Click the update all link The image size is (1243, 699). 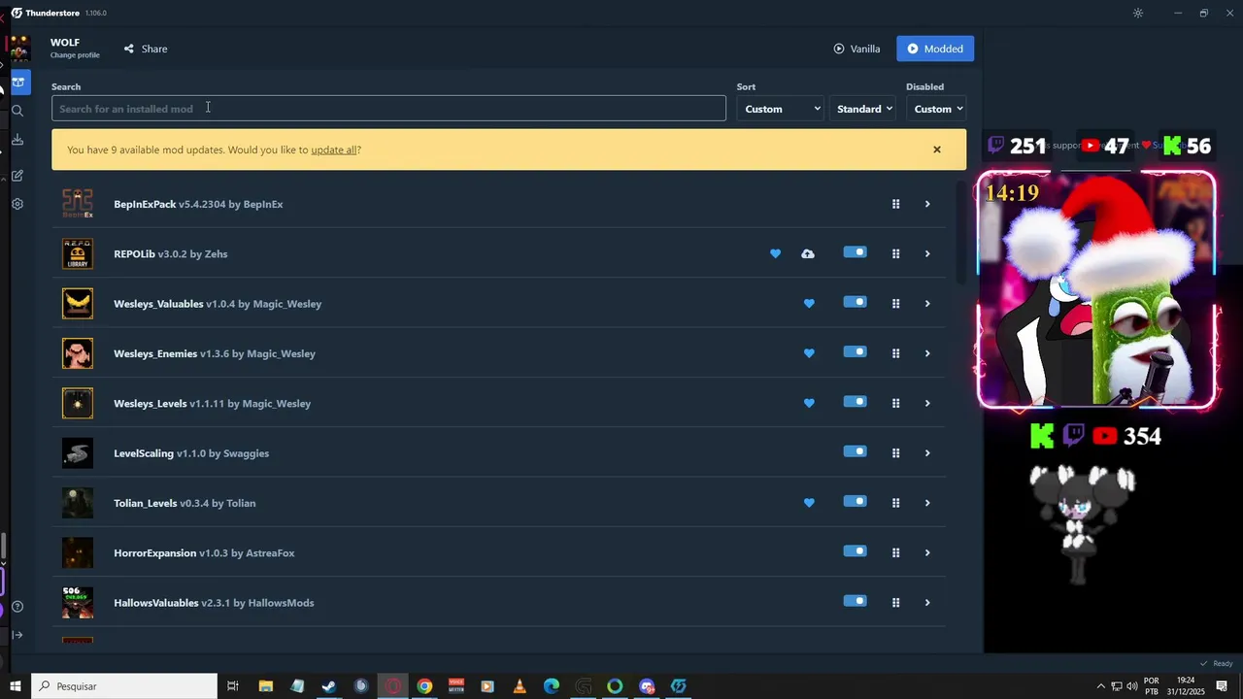coord(333,150)
